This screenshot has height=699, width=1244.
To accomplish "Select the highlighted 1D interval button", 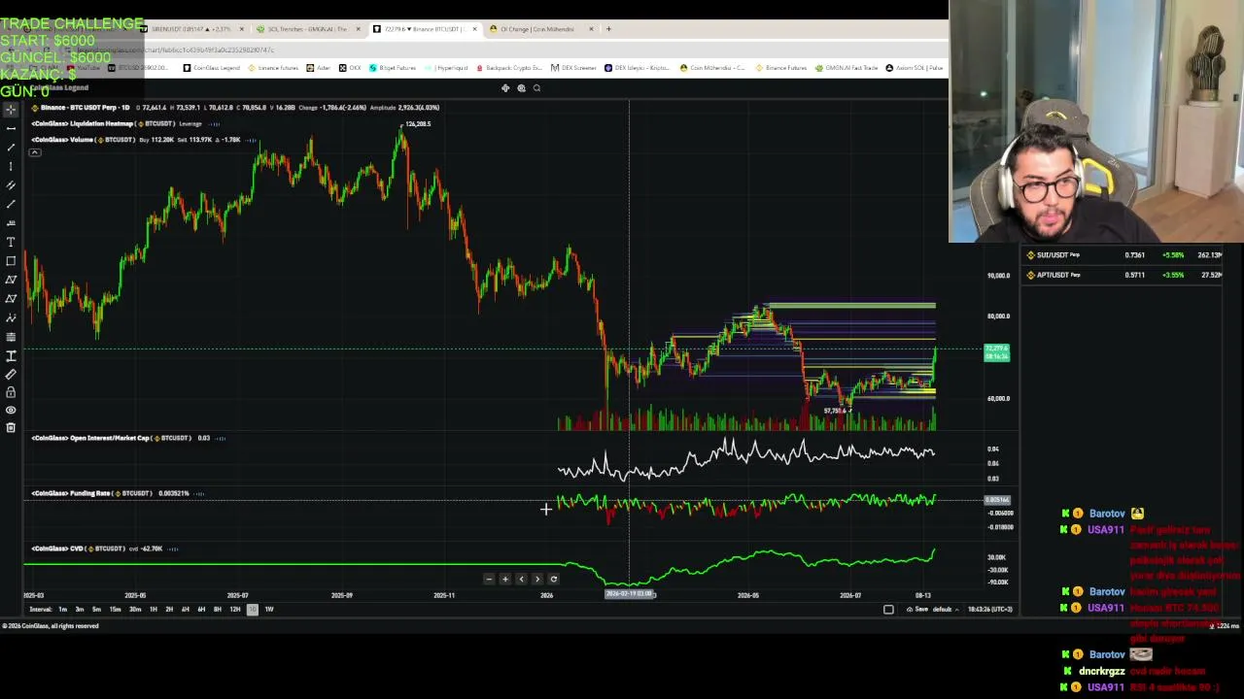I will point(253,610).
